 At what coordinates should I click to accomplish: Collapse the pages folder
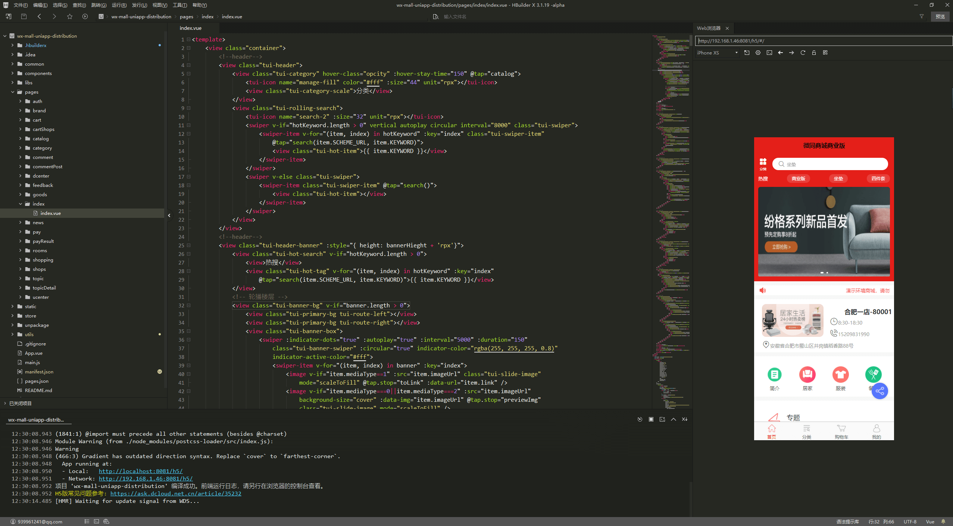click(x=12, y=92)
